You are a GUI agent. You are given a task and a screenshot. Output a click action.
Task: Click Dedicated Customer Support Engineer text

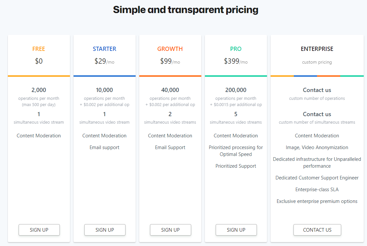317,178
